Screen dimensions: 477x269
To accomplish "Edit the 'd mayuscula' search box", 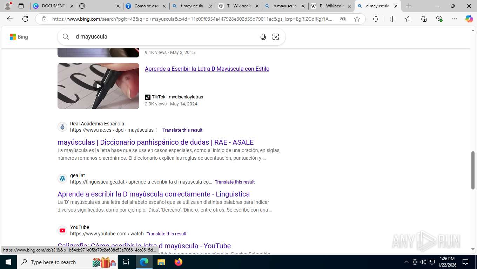I will [x=165, y=37].
